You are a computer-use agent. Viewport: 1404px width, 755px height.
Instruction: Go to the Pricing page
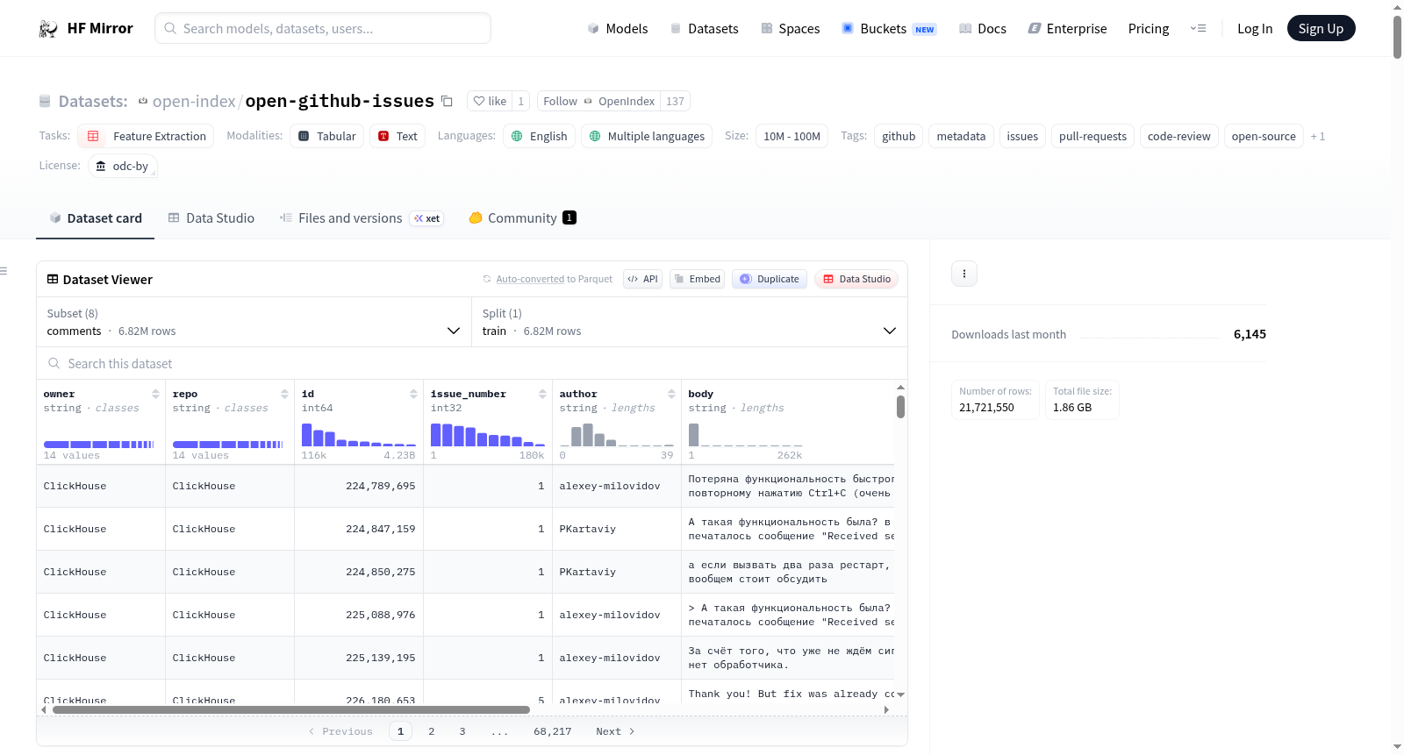pyautogui.click(x=1149, y=29)
